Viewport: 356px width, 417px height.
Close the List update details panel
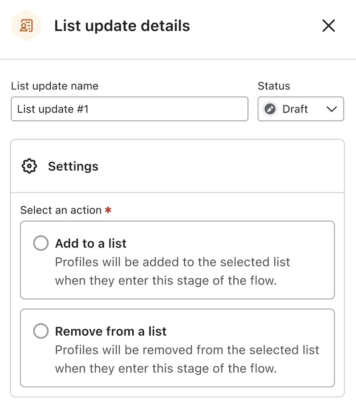click(328, 26)
